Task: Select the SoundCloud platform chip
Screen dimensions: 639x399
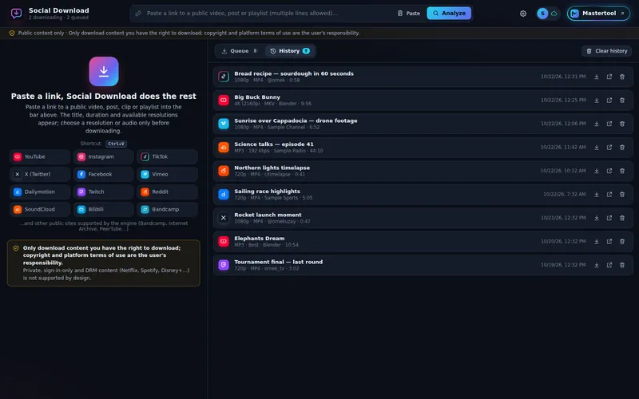Action: tap(40, 209)
